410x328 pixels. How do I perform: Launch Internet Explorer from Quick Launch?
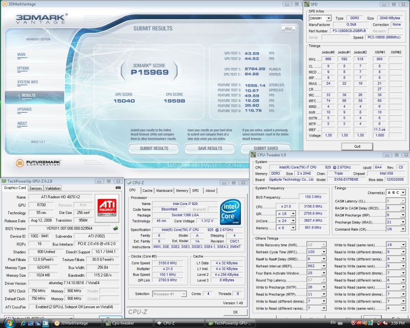(x=23, y=323)
